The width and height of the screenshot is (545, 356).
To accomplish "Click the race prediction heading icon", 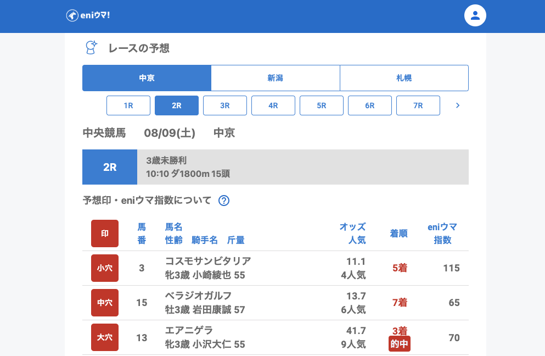I will click(91, 48).
